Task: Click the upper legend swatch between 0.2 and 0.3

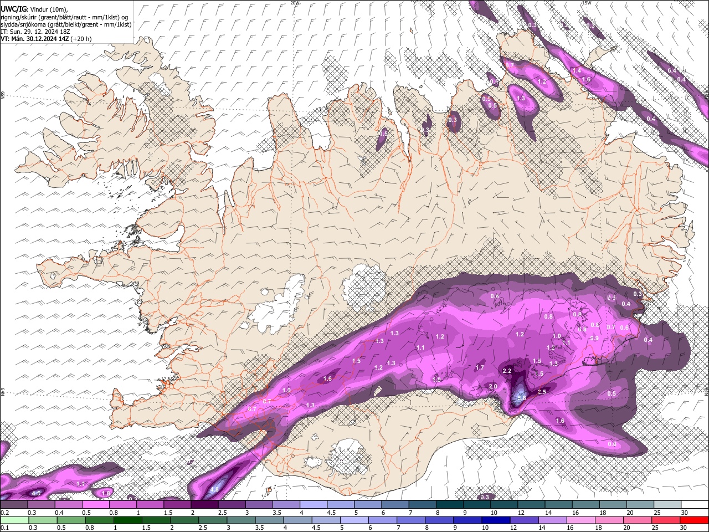Action: click(14, 505)
